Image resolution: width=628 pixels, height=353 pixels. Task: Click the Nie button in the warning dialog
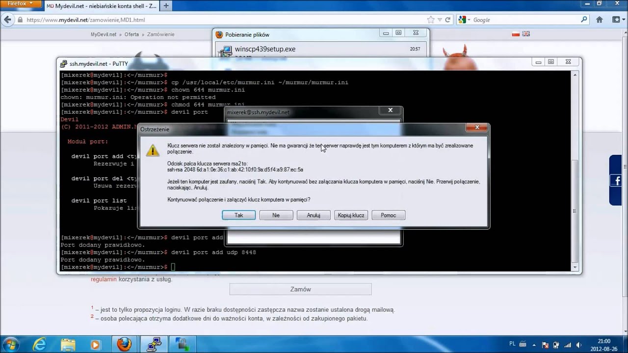pos(276,215)
